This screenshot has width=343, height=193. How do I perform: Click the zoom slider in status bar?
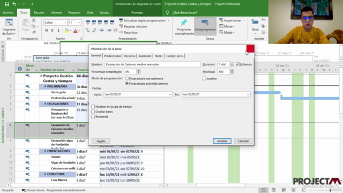click(x=330, y=190)
